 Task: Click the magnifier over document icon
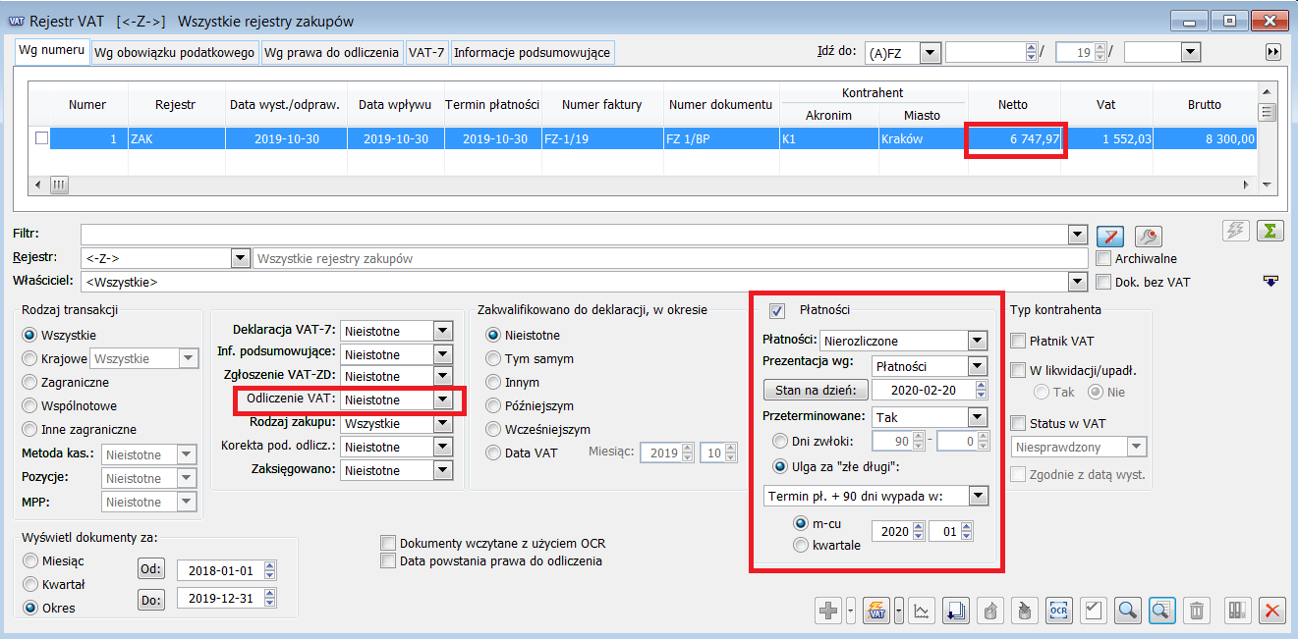pyautogui.click(x=1161, y=611)
